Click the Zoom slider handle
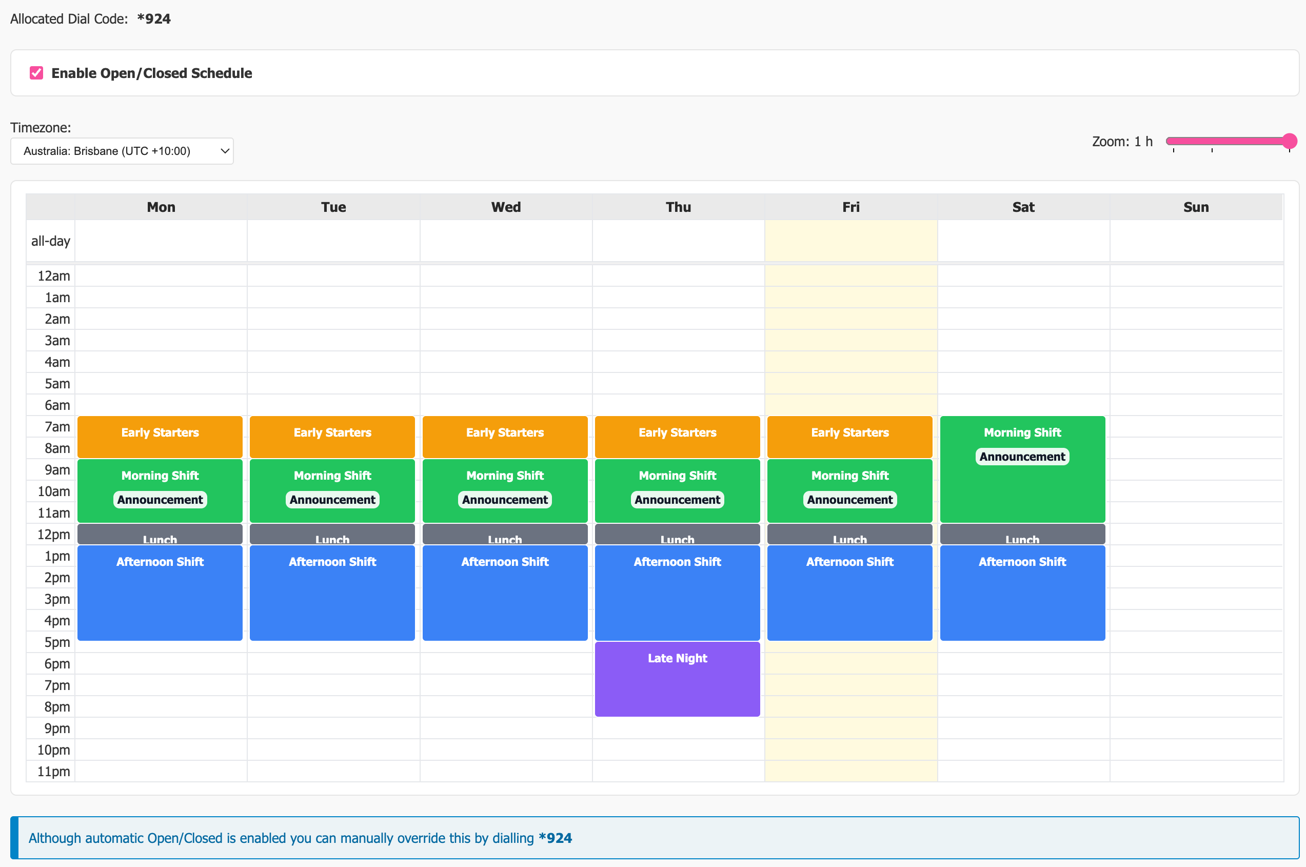 (1289, 141)
